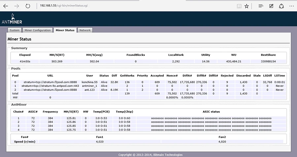Select BestShare value 330988154

(268, 61)
